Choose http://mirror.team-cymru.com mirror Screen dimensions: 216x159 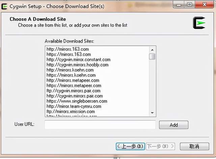(x=74, y=107)
